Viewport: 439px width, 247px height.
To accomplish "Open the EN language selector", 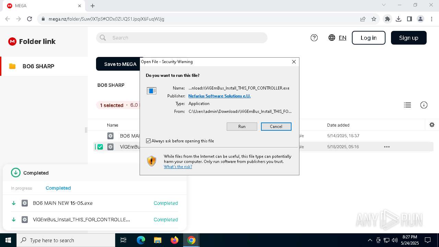I will (x=342, y=38).
